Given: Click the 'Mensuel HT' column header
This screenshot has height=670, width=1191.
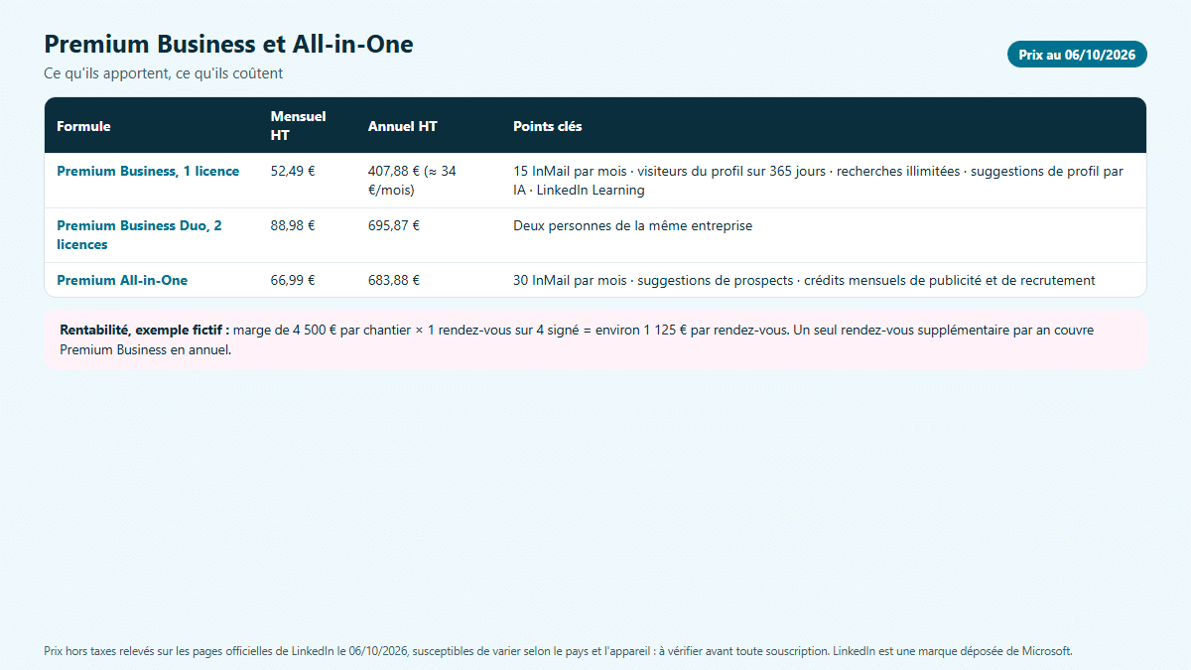Looking at the screenshot, I should pyautogui.click(x=299, y=126).
